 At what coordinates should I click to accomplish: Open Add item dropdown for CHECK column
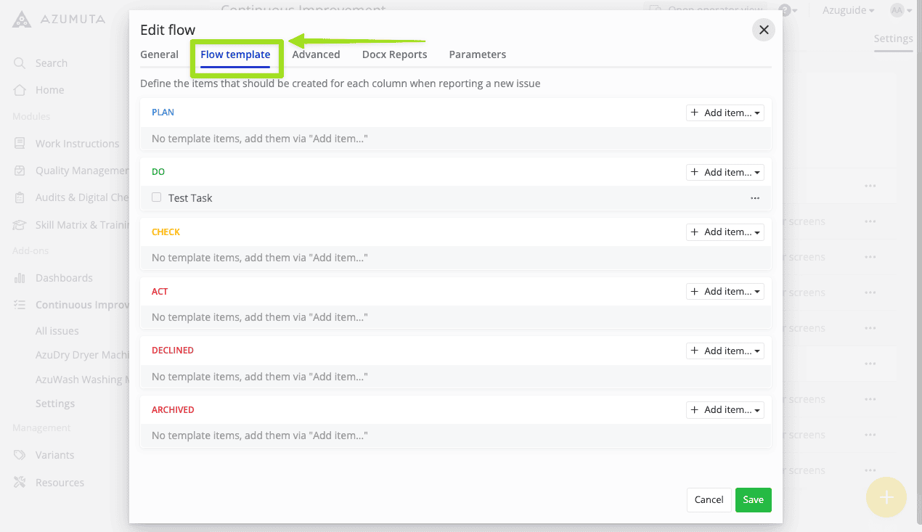tap(725, 232)
